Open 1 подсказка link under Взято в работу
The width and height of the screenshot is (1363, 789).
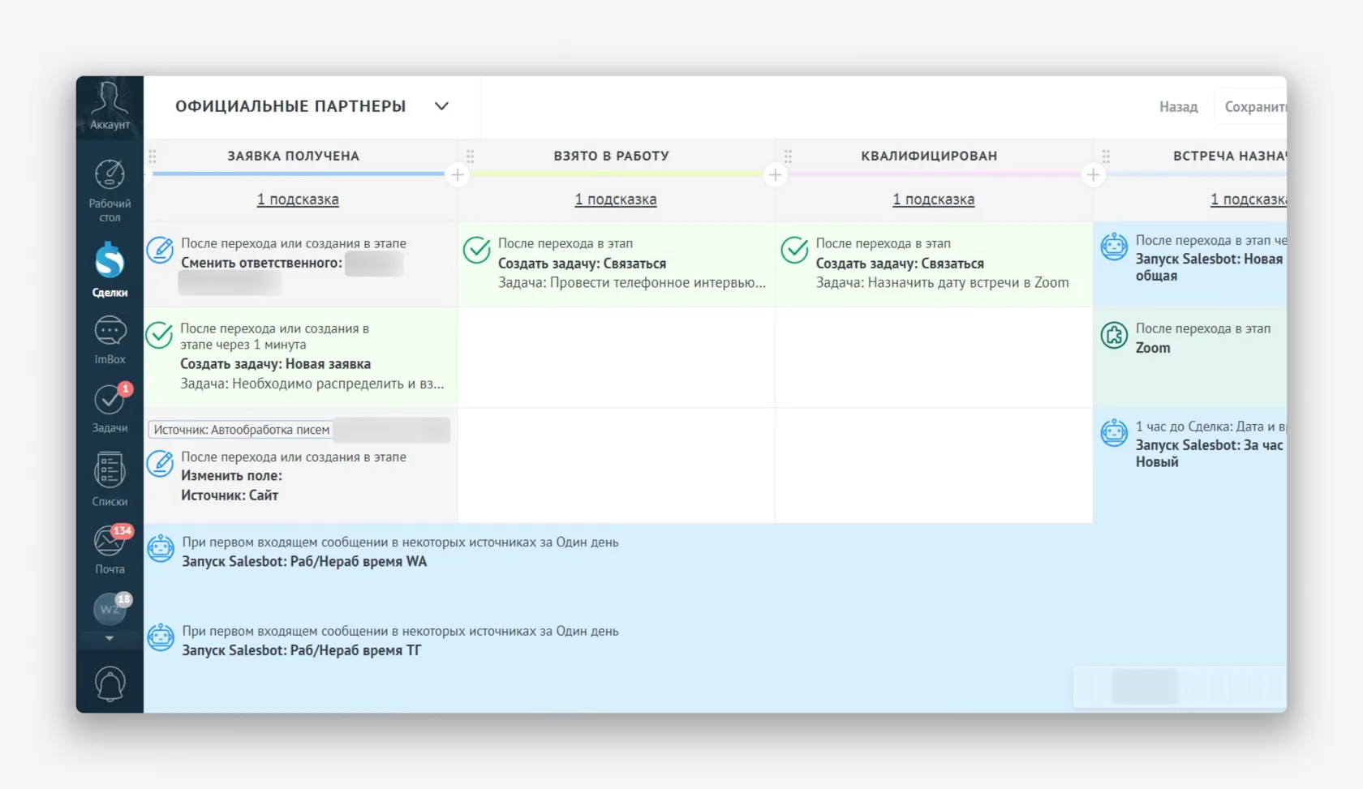[x=616, y=199]
